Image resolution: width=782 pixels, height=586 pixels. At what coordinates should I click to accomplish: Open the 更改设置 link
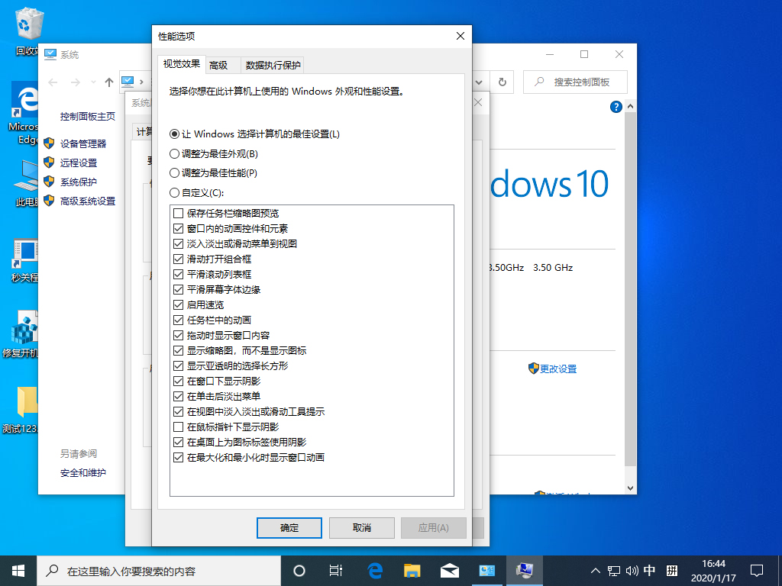pos(559,368)
